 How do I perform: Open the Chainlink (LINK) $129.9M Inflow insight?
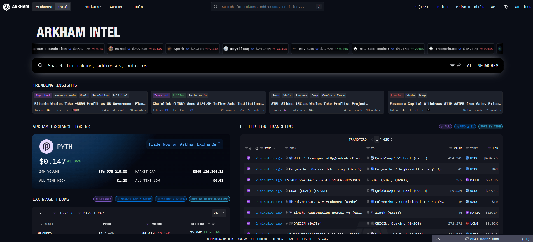(x=208, y=102)
